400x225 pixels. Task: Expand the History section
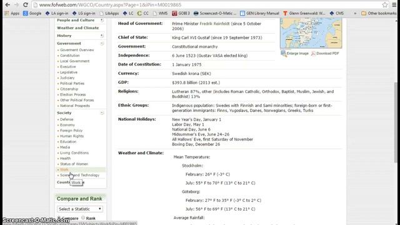(x=102, y=36)
